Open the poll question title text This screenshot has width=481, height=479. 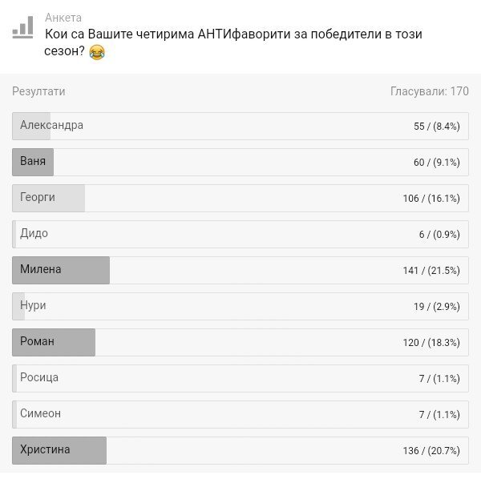tap(233, 42)
